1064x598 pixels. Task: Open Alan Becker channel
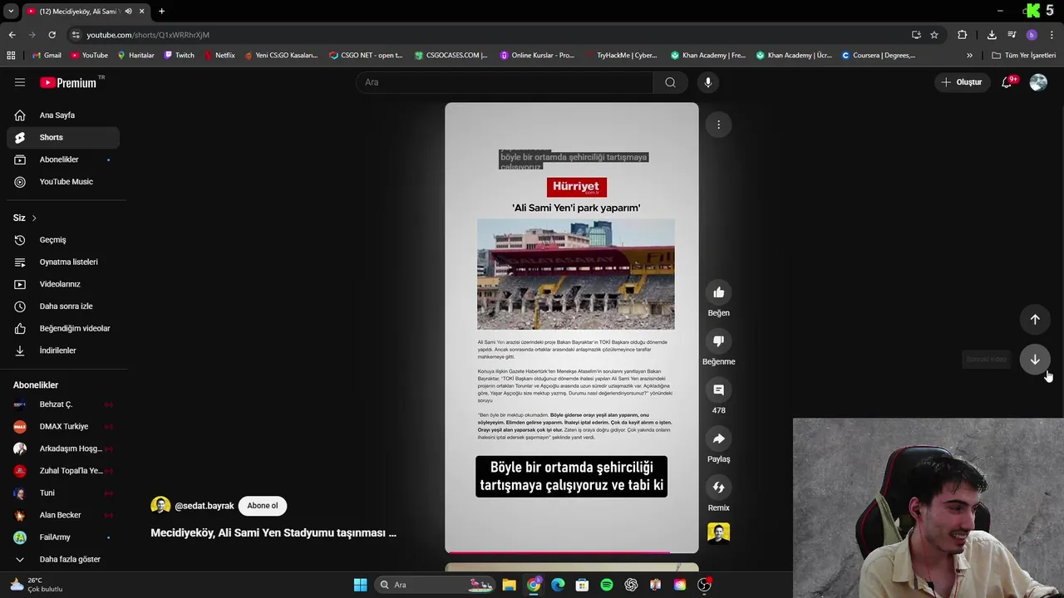(x=63, y=515)
